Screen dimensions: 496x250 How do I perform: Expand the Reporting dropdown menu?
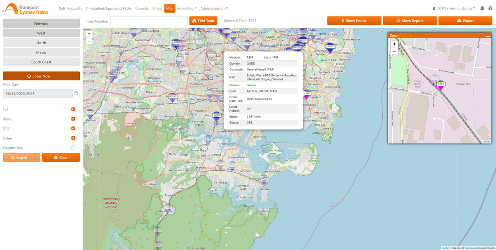pyautogui.click(x=187, y=8)
